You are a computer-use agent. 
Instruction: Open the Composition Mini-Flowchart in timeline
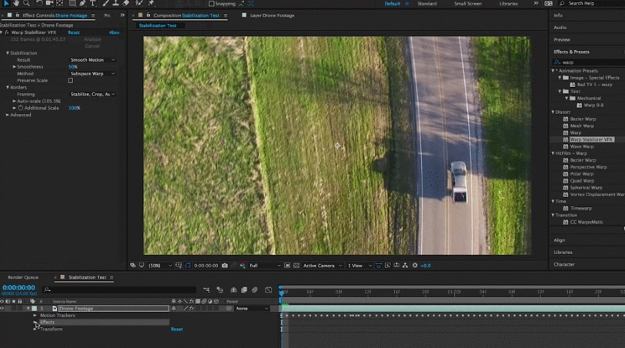(206, 289)
